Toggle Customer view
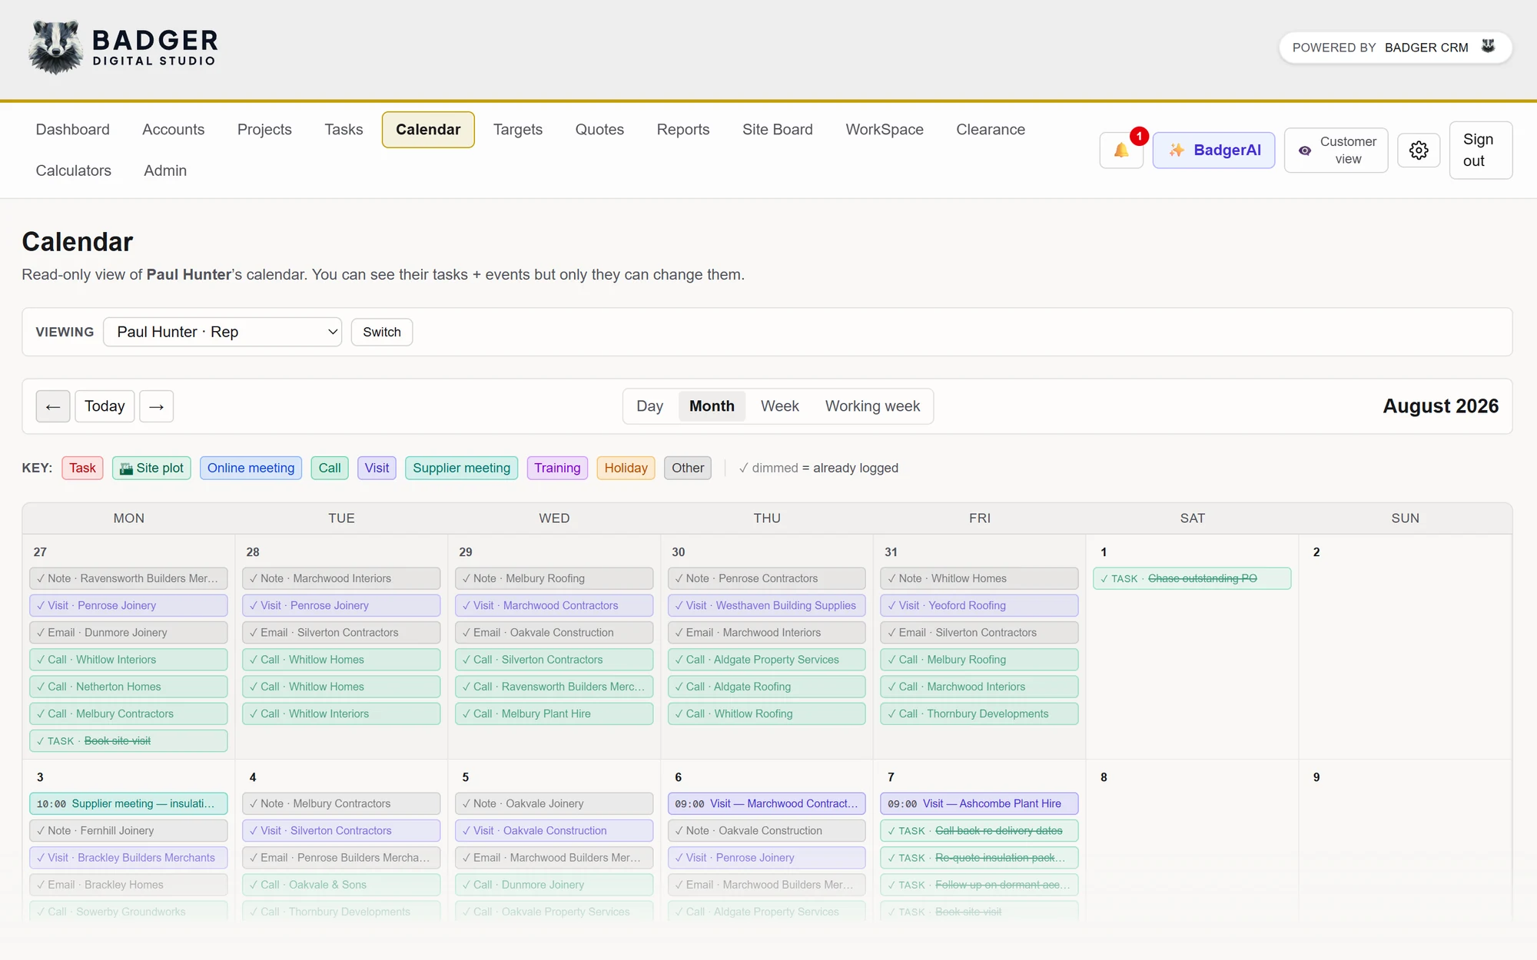The image size is (1537, 960). click(1336, 151)
